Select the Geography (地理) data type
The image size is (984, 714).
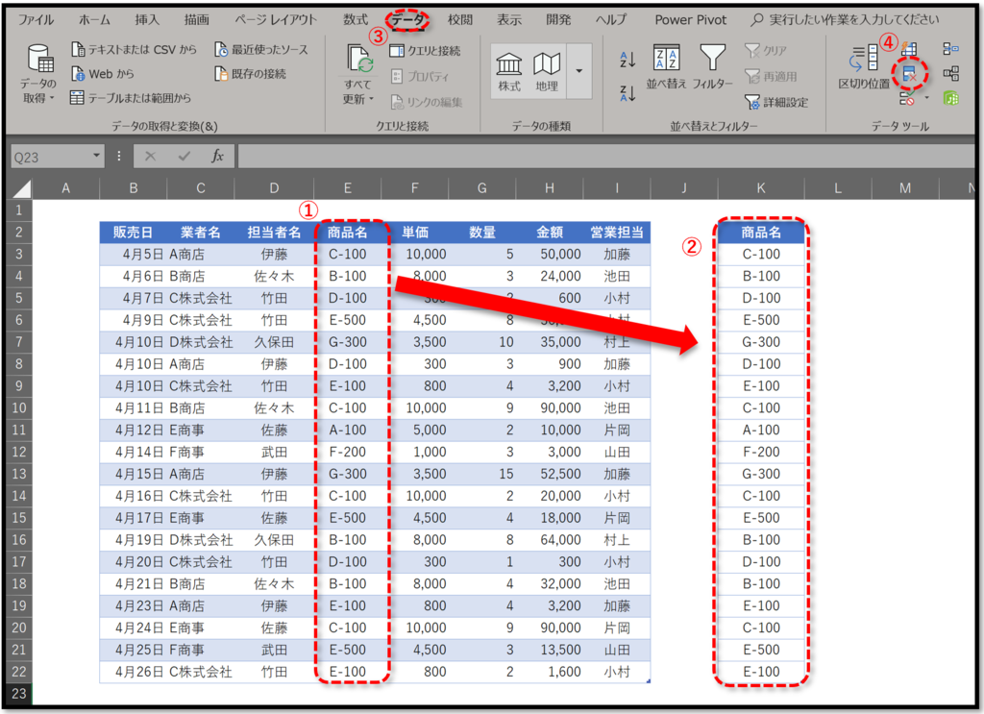(548, 65)
